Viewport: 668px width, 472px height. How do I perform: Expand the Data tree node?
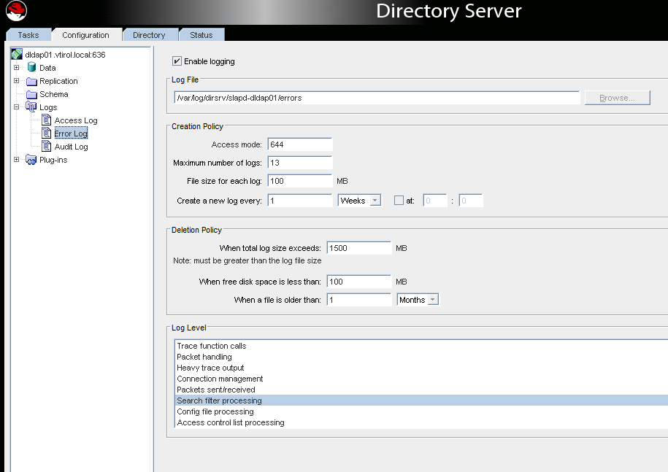click(16, 67)
